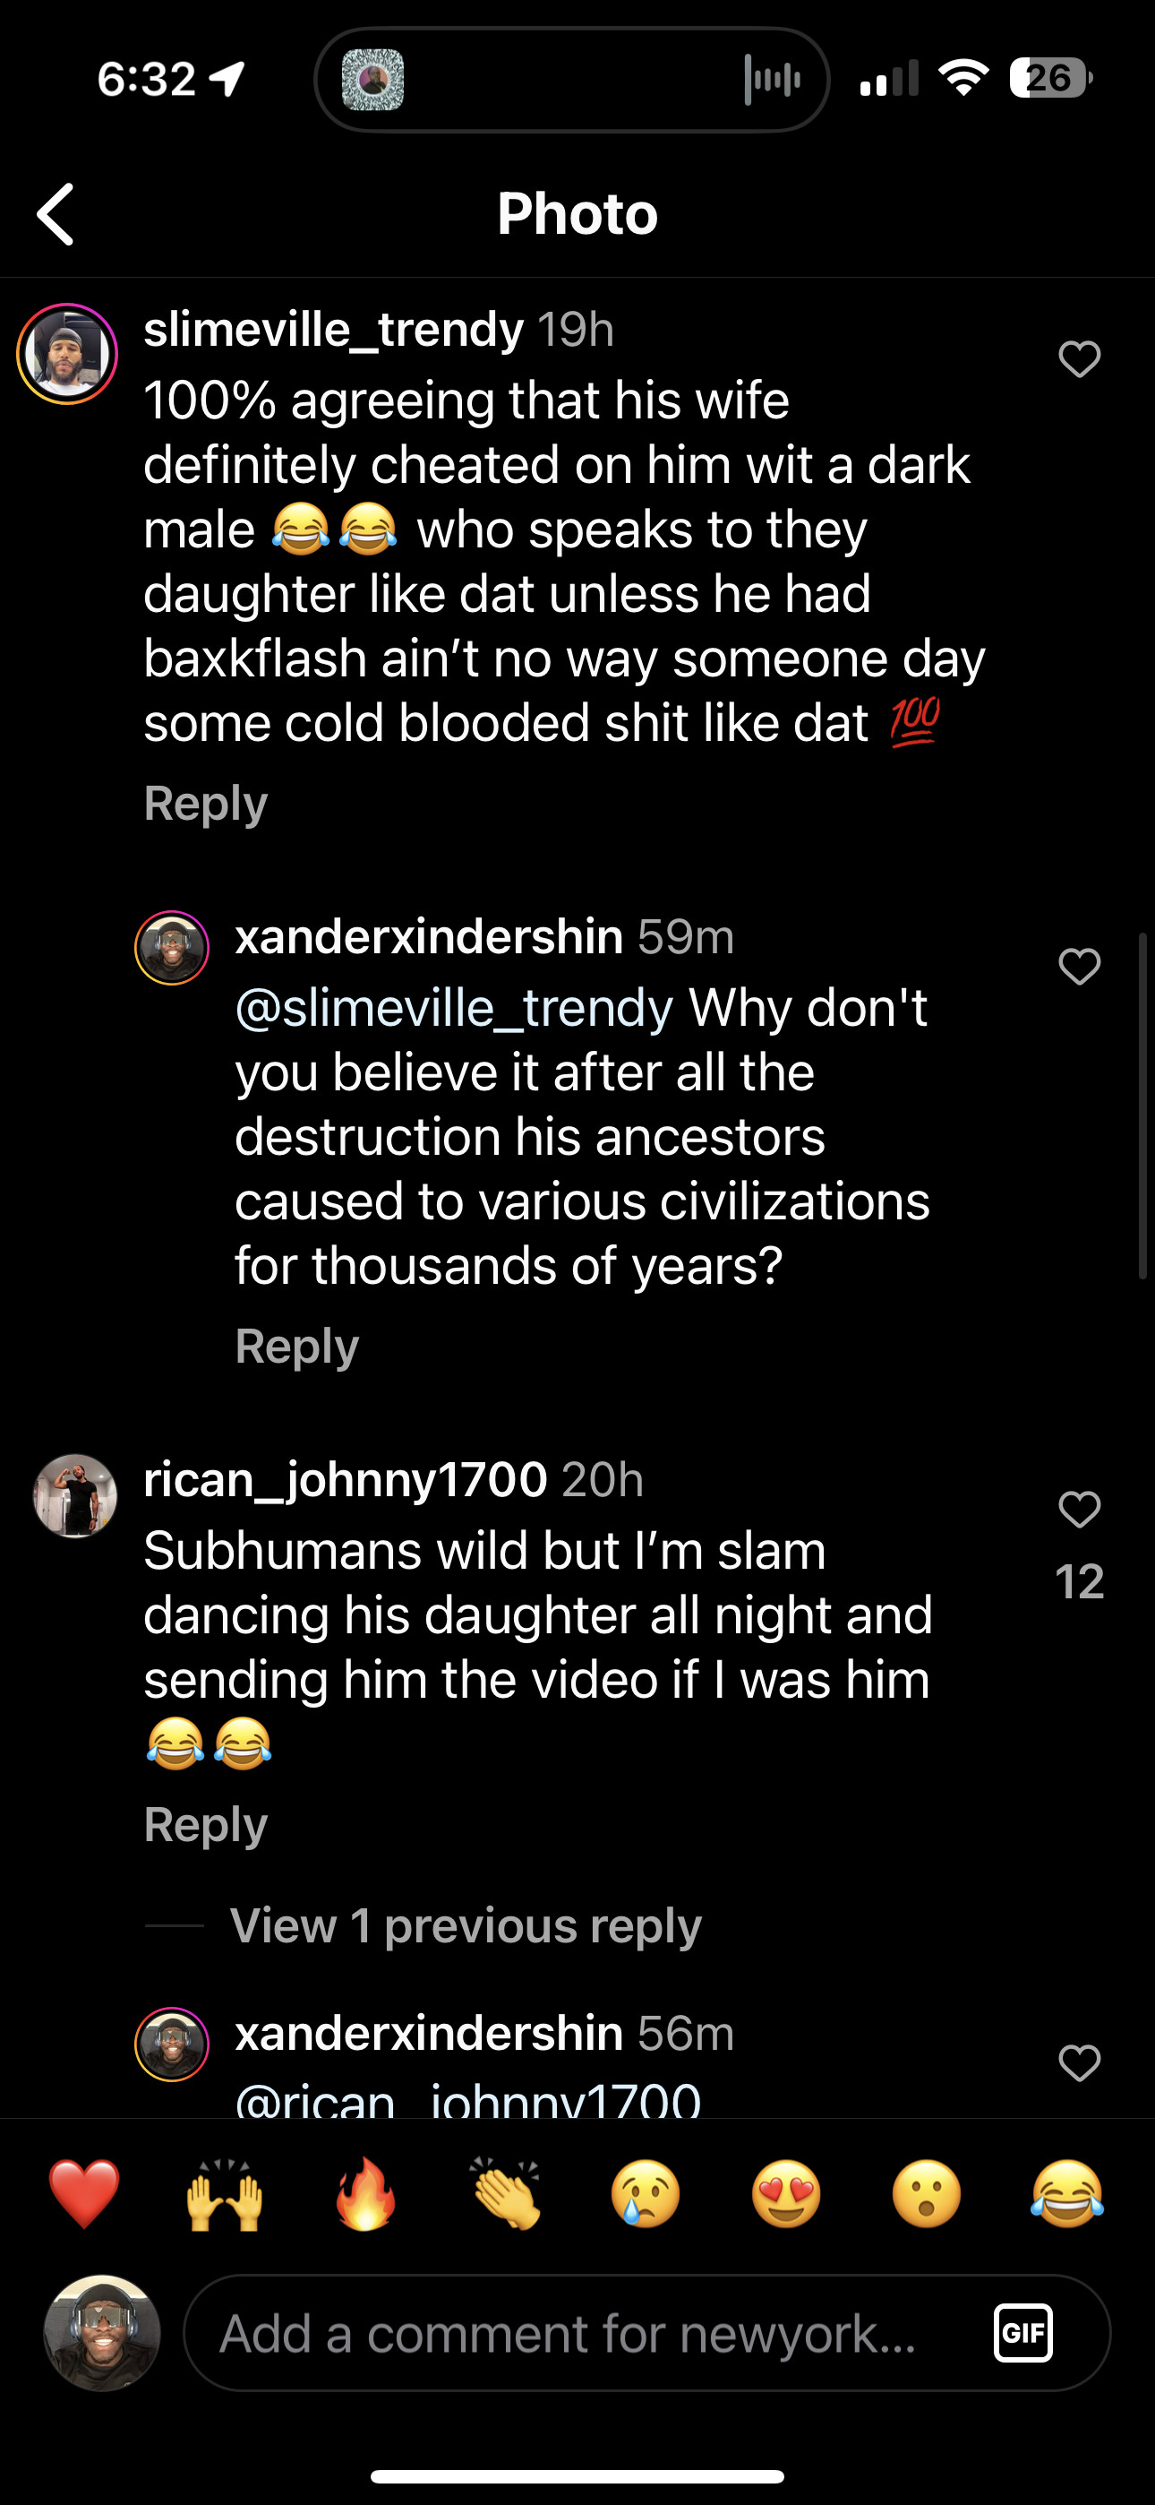The width and height of the screenshot is (1155, 2505).
Task: Open the @slimeville_trendy mention link
Action: [x=454, y=1007]
